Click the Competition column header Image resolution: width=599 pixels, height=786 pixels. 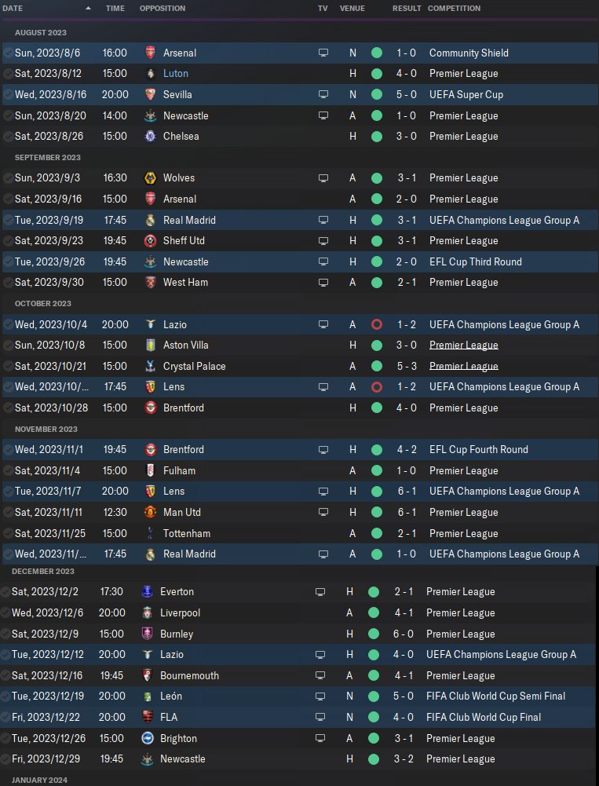pyautogui.click(x=454, y=9)
